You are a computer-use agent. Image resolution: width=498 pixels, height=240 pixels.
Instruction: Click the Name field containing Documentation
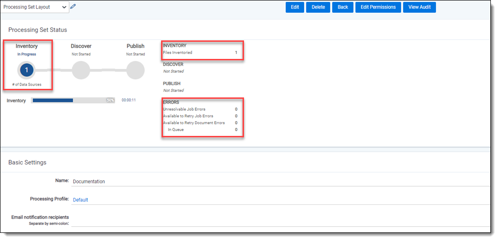click(x=280, y=182)
